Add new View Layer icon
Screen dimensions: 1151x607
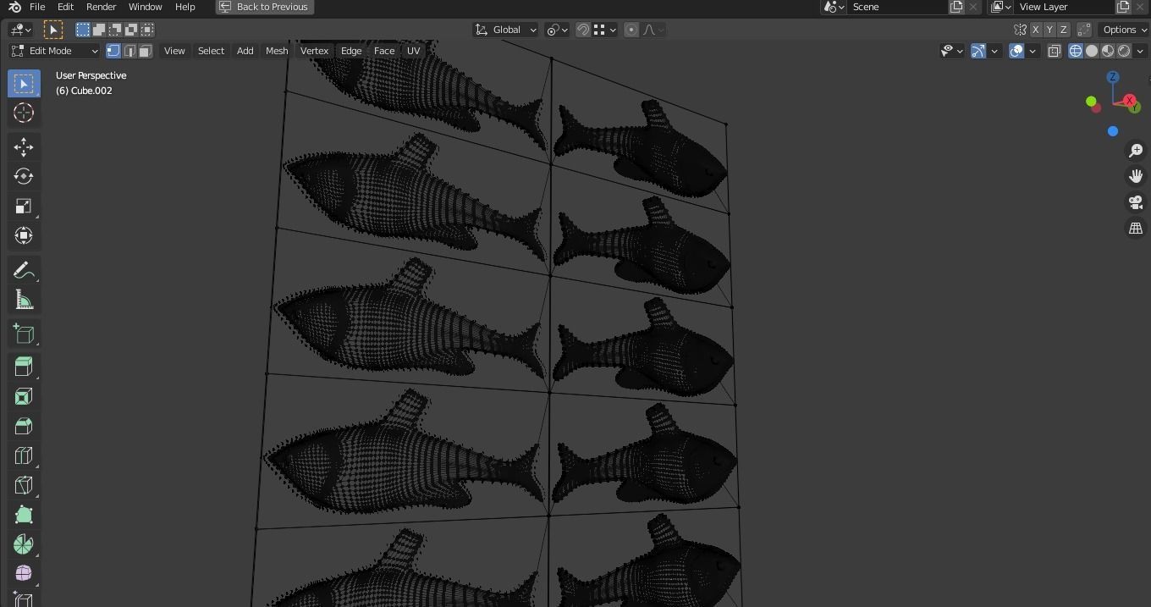(1123, 7)
